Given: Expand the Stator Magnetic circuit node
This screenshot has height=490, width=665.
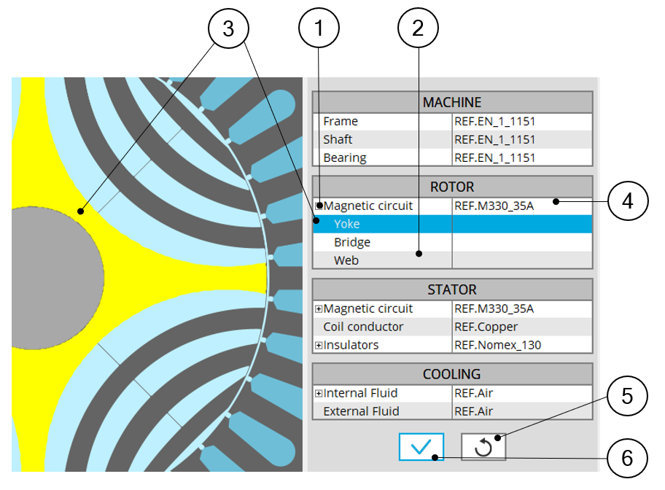Looking at the screenshot, I should [319, 309].
